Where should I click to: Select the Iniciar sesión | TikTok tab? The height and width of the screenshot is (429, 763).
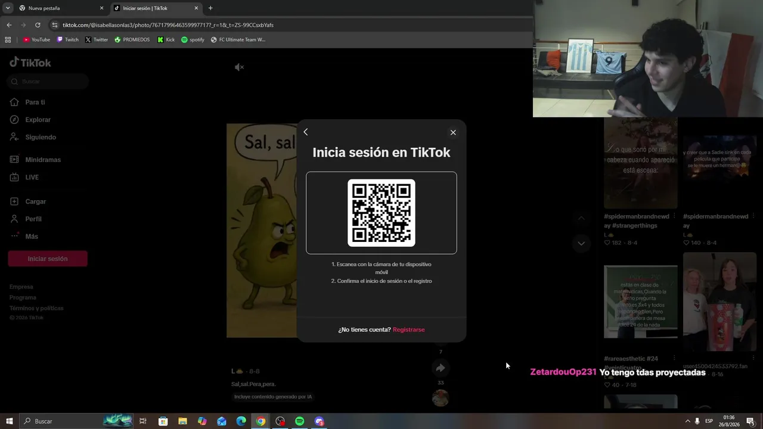pyautogui.click(x=156, y=8)
